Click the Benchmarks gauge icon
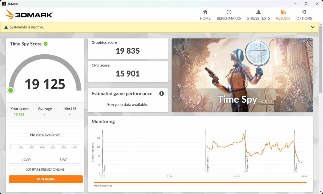 [229, 12]
